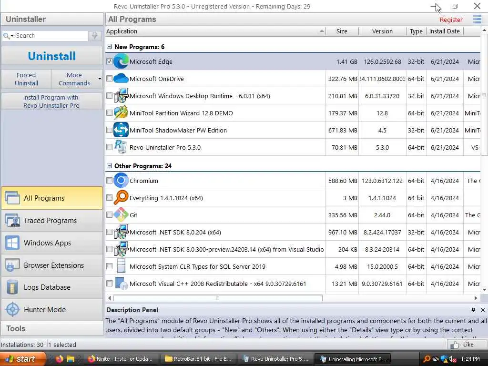This screenshot has height=366, width=488.
Task: Open Logs Database module
Action: (51, 287)
